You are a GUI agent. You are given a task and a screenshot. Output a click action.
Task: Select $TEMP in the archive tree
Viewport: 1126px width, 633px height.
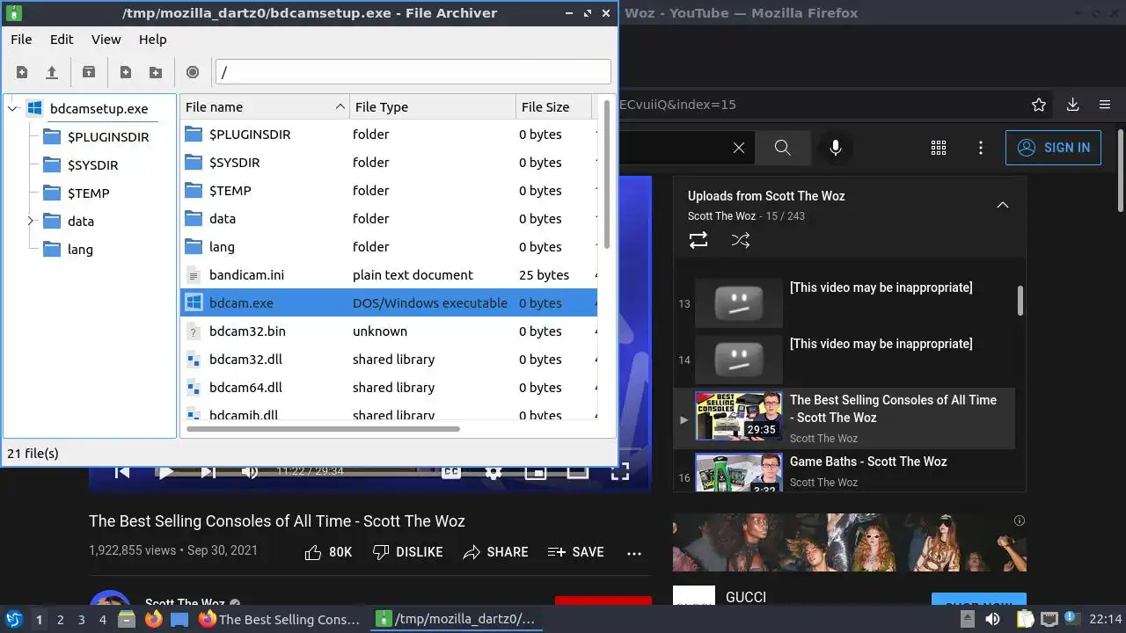point(88,193)
